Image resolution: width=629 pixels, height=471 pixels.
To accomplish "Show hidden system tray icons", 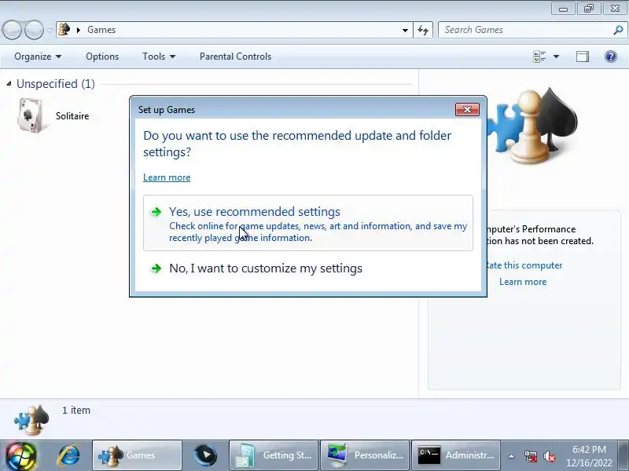I will [x=511, y=456].
